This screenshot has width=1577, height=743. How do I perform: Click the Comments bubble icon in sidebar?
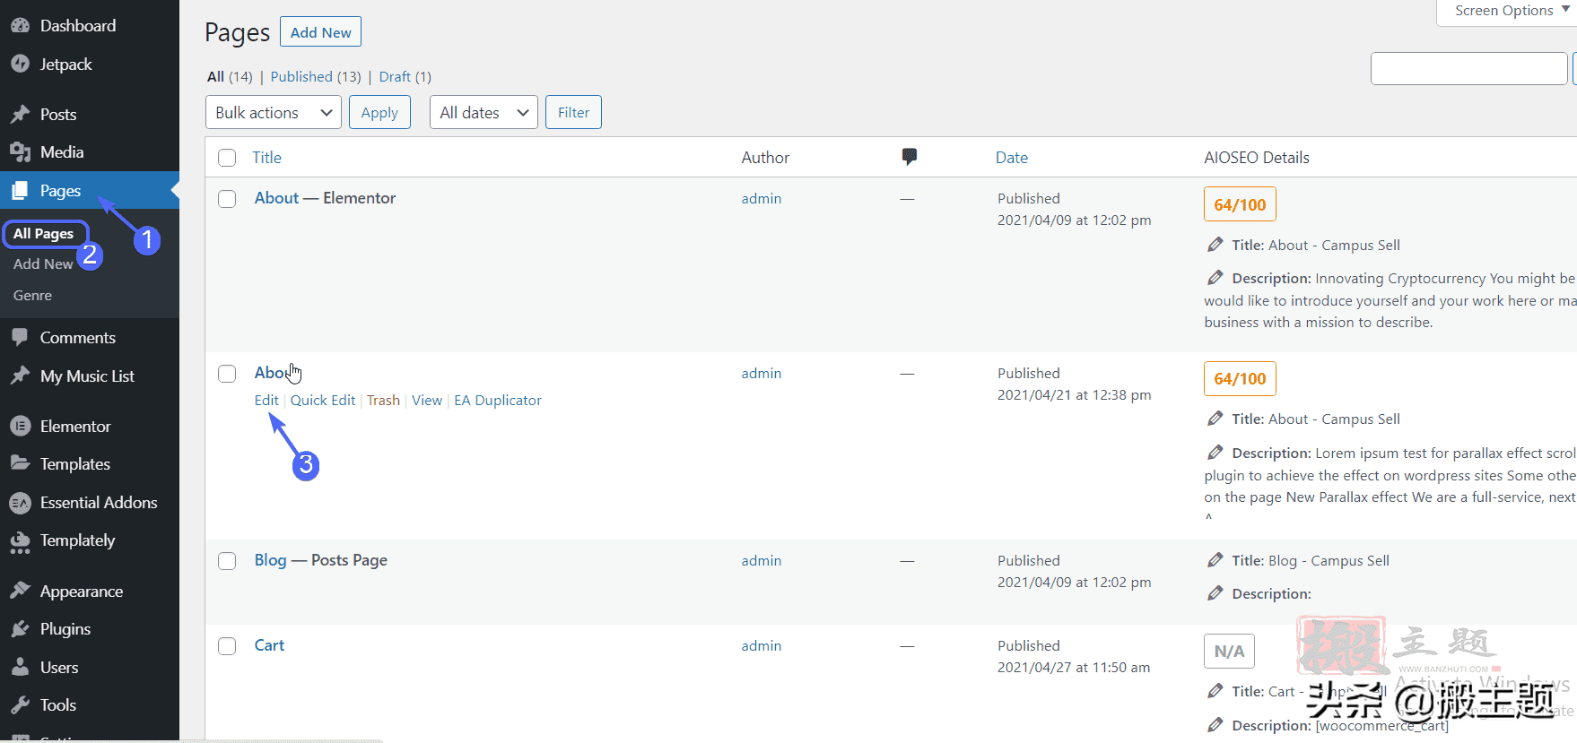coord(20,338)
